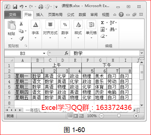
Task: Click the Find & Select binoculars icon
Action: point(112,29)
